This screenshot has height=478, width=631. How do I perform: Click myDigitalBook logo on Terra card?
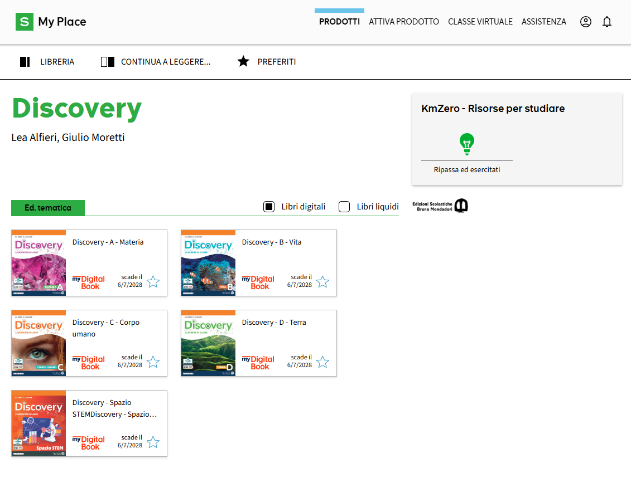coord(258,363)
